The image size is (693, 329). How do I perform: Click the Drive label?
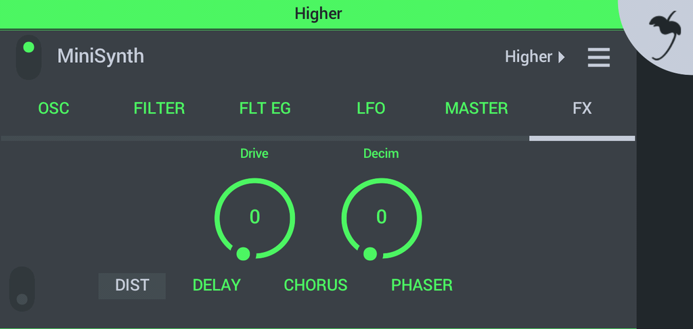(x=254, y=153)
